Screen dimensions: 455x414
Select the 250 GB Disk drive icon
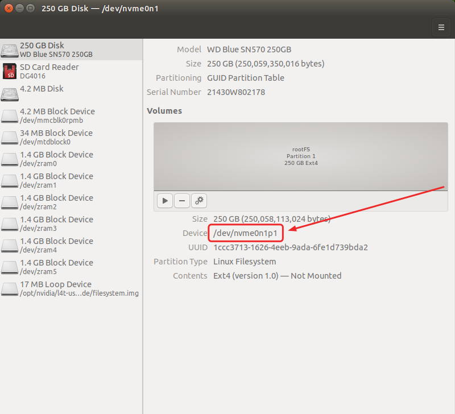(9, 50)
